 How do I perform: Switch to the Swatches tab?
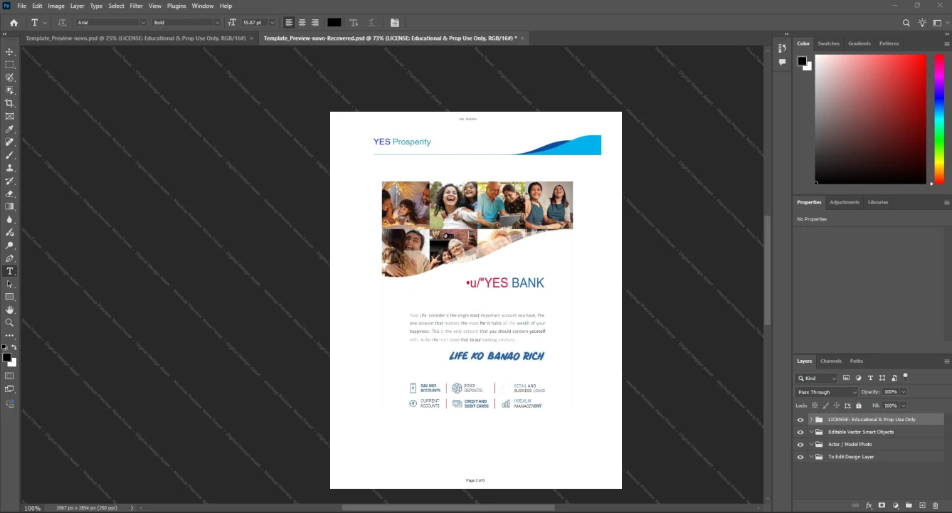[x=828, y=43]
